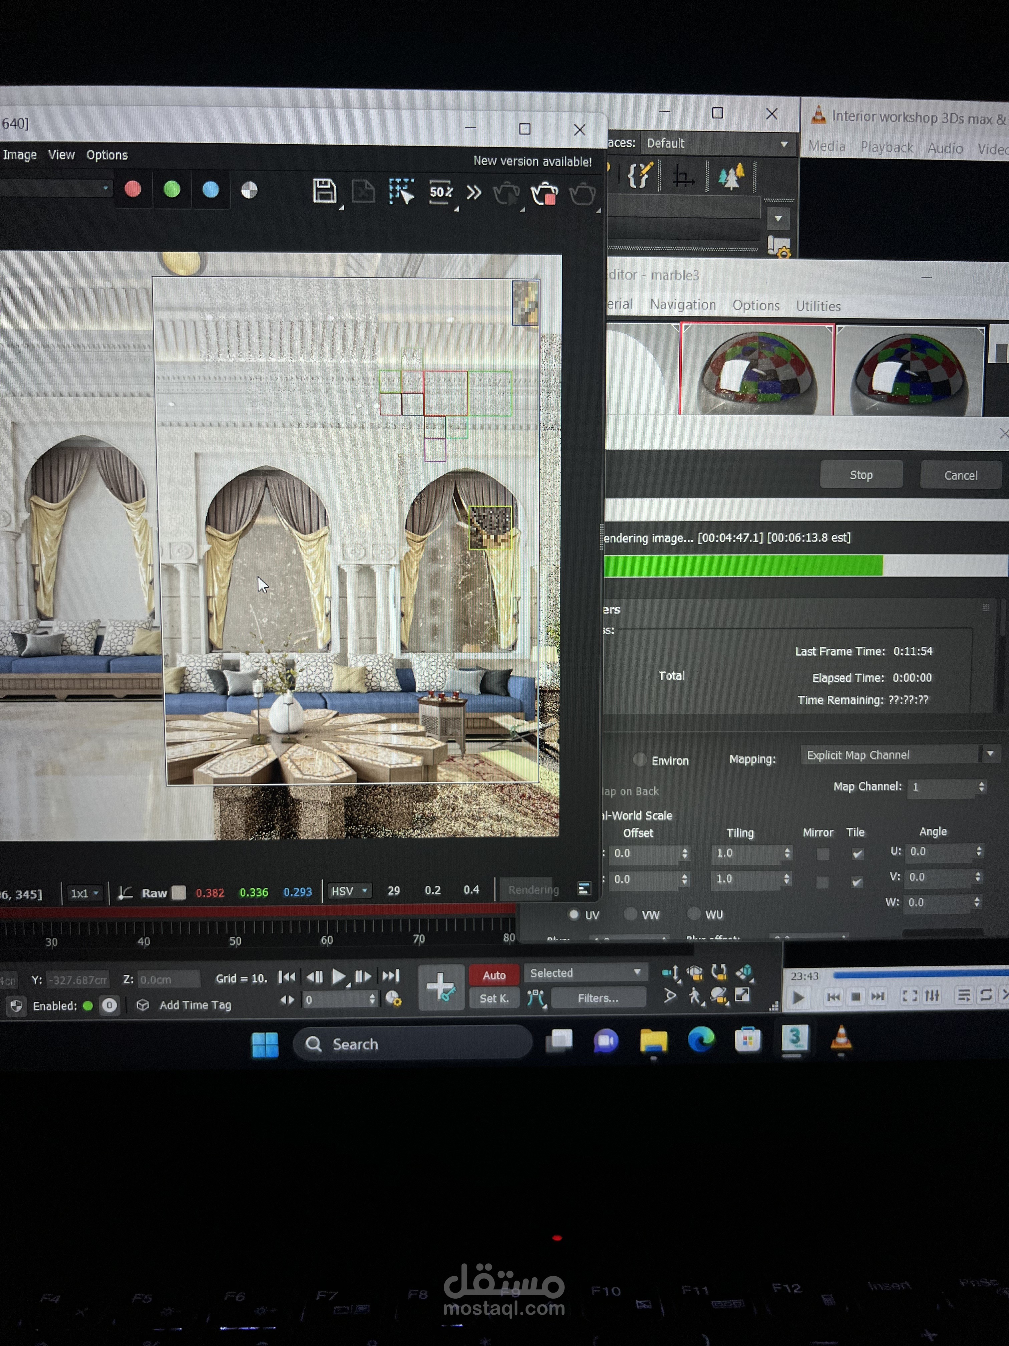Viewport: 1009px width, 1346px height.
Task: Click the blue channel circle
Action: (211, 190)
